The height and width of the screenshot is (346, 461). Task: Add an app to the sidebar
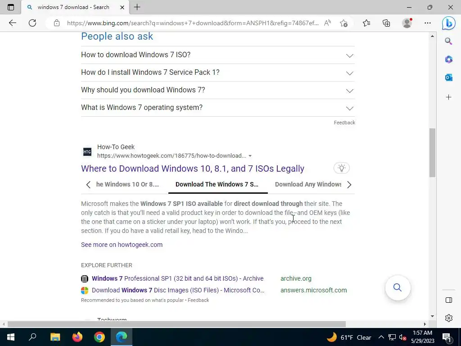pyautogui.click(x=448, y=97)
